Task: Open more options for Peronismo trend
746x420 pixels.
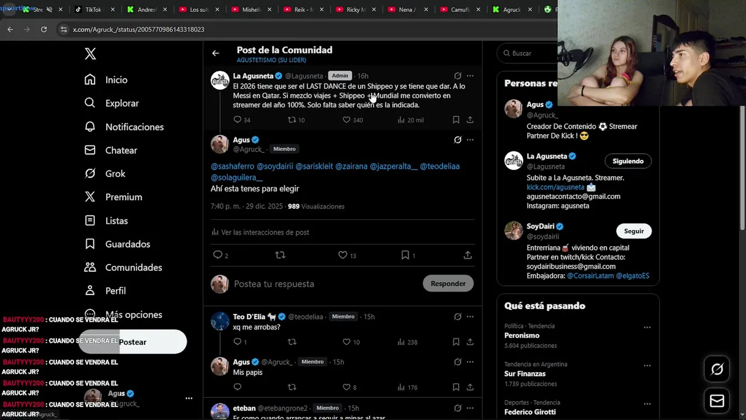Action: point(647,327)
